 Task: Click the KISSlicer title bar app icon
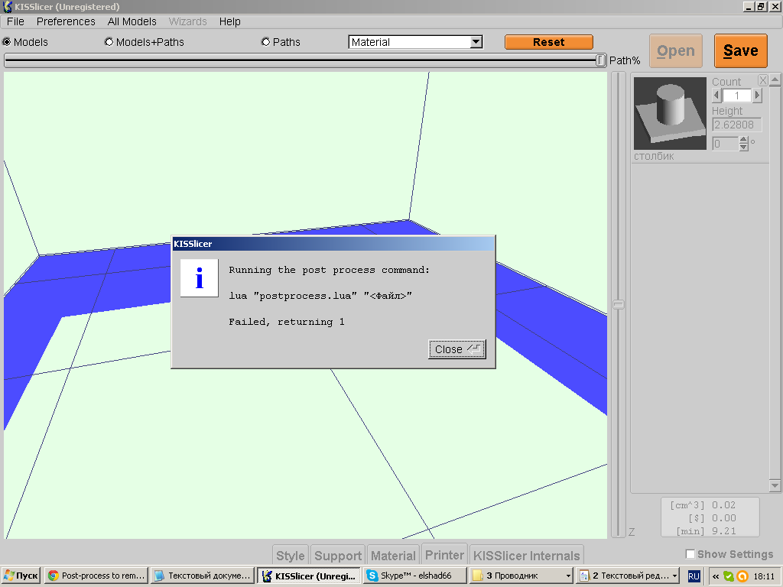click(x=7, y=6)
